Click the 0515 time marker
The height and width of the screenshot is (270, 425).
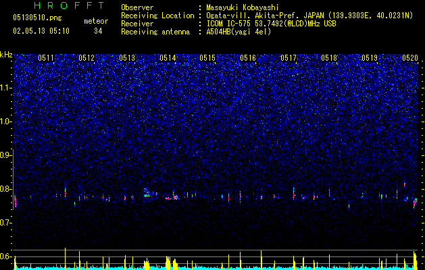207,58
